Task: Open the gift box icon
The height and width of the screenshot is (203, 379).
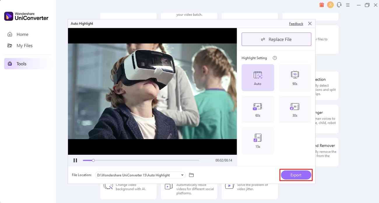Action: tap(322, 5)
